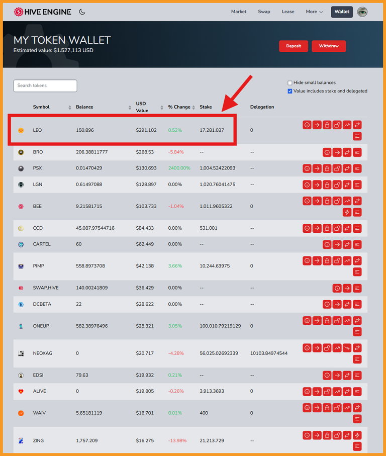Image resolution: width=386 pixels, height=456 pixels.
Task: Stake CCD using the lock icon
Action: click(x=327, y=229)
